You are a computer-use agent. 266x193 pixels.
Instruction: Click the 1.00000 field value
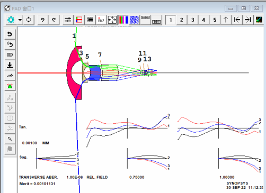pyautogui.click(x=227, y=177)
